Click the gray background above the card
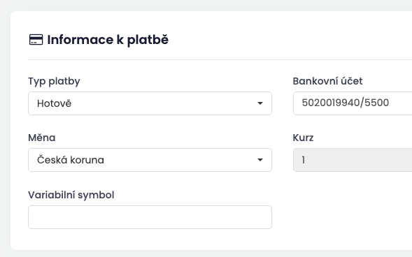 tap(206, 6)
